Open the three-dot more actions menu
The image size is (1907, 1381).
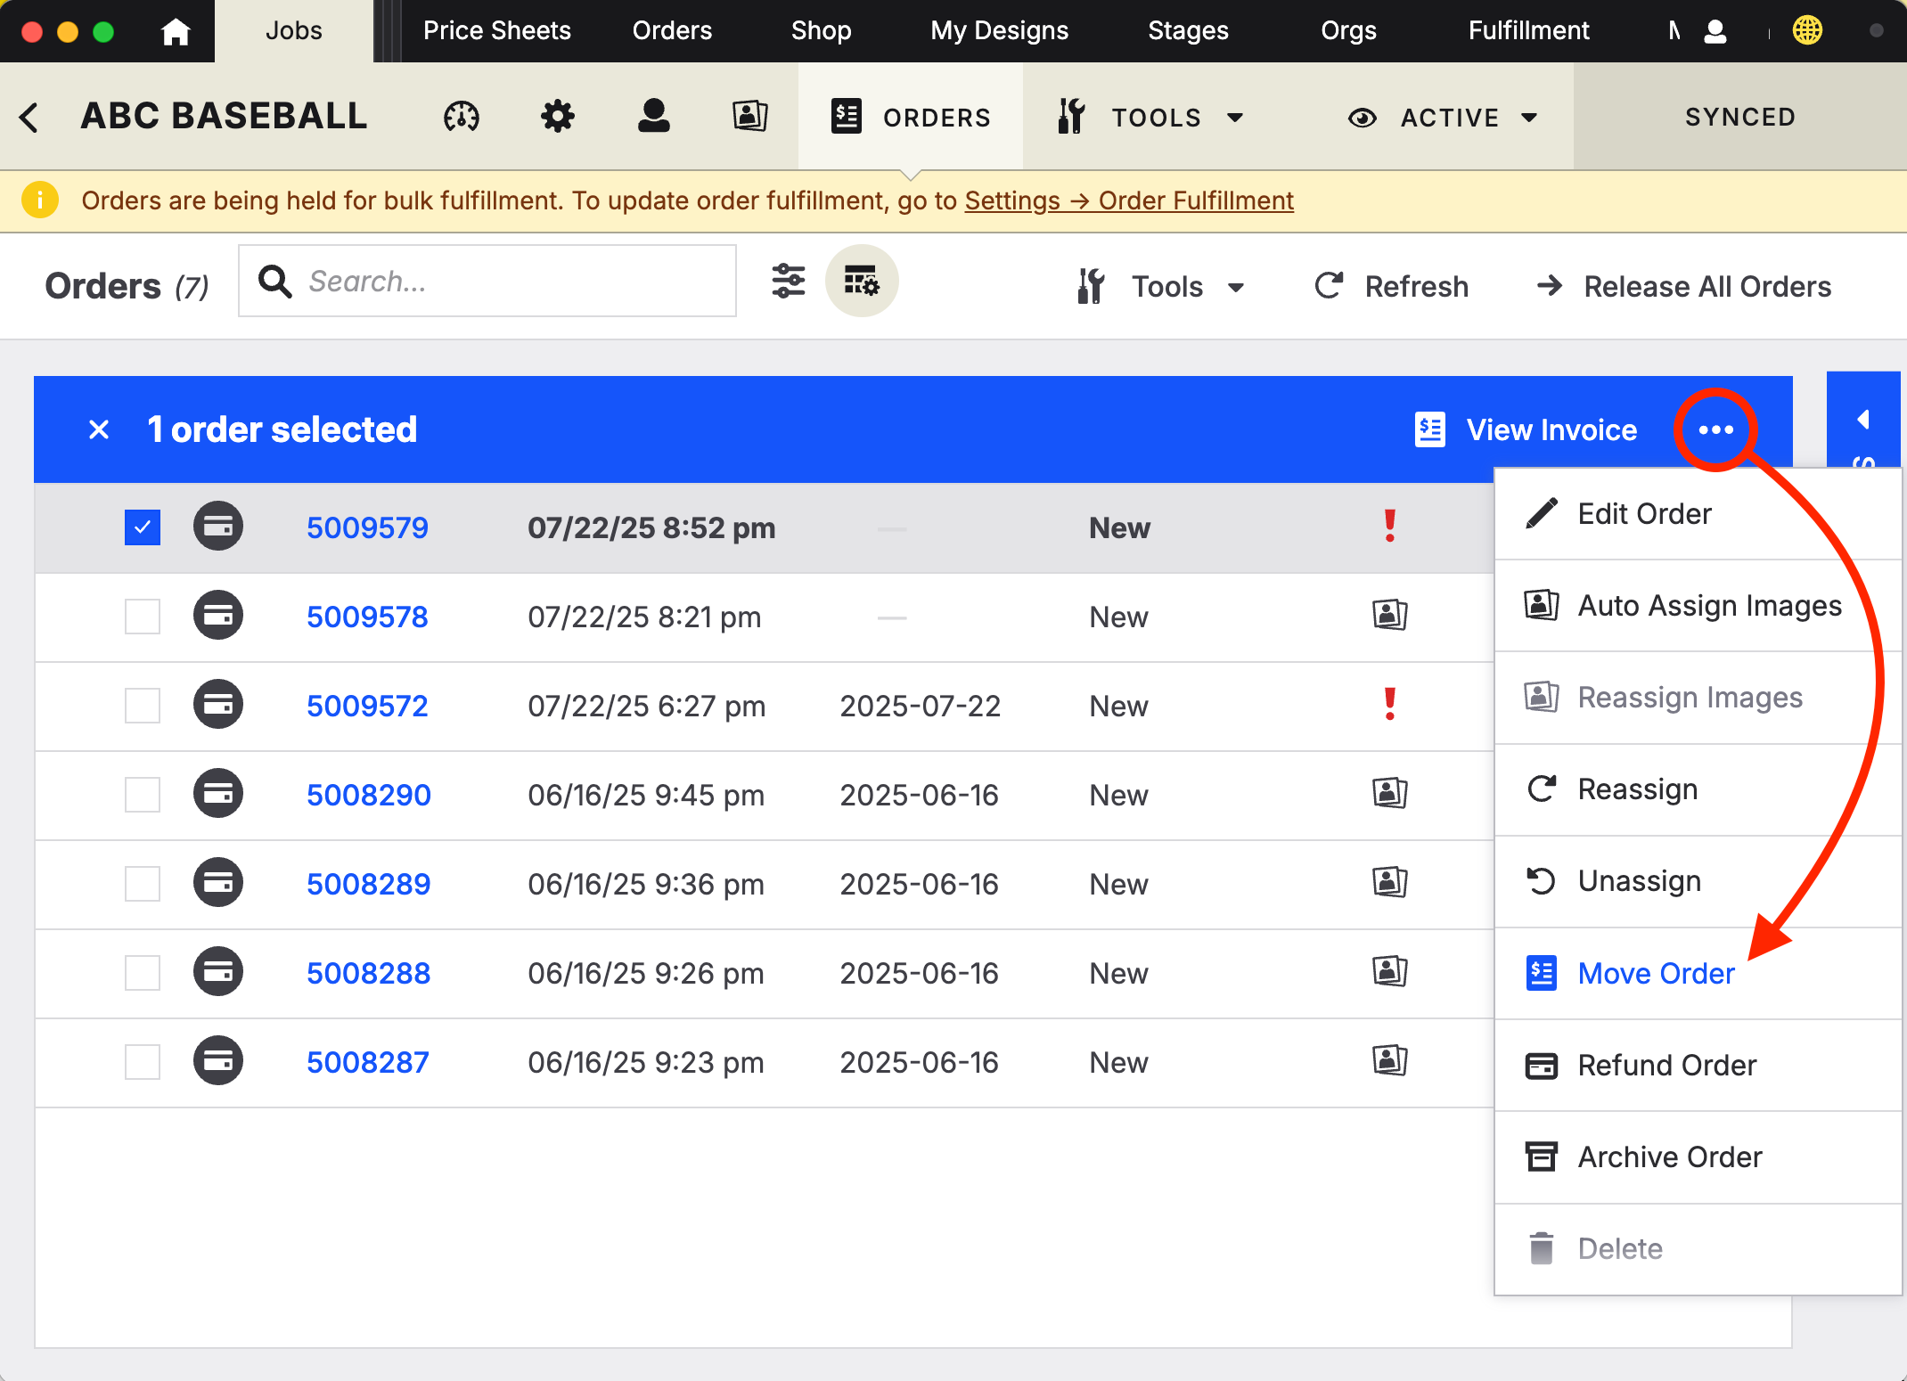pyautogui.click(x=1715, y=430)
